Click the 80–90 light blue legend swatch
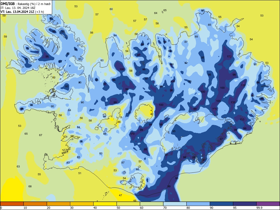Screen dimensions: 280x210 [198, 204]
